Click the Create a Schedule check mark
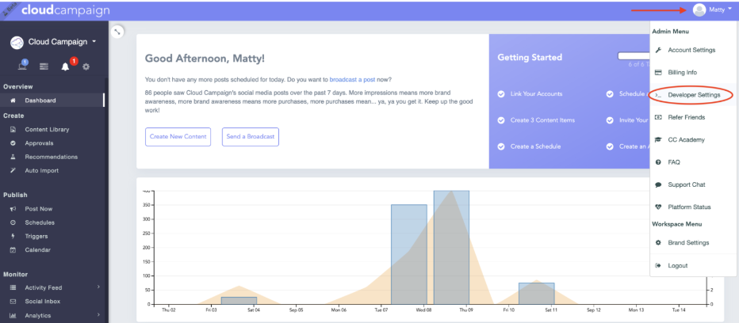The height and width of the screenshot is (323, 739). (x=501, y=146)
